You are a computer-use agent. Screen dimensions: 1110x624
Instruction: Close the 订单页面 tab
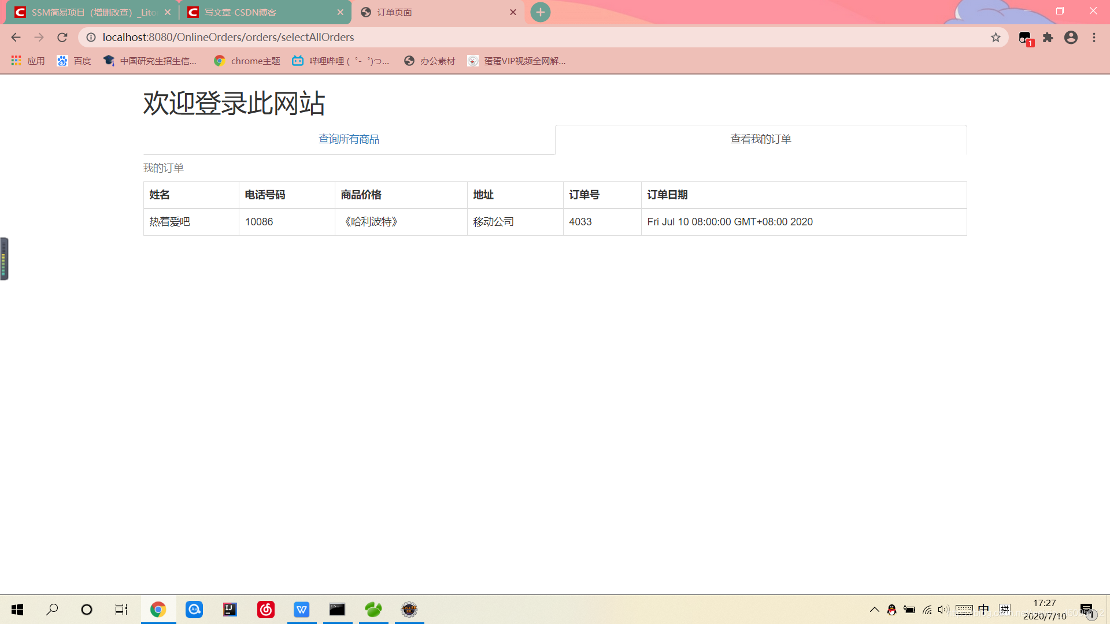[513, 12]
